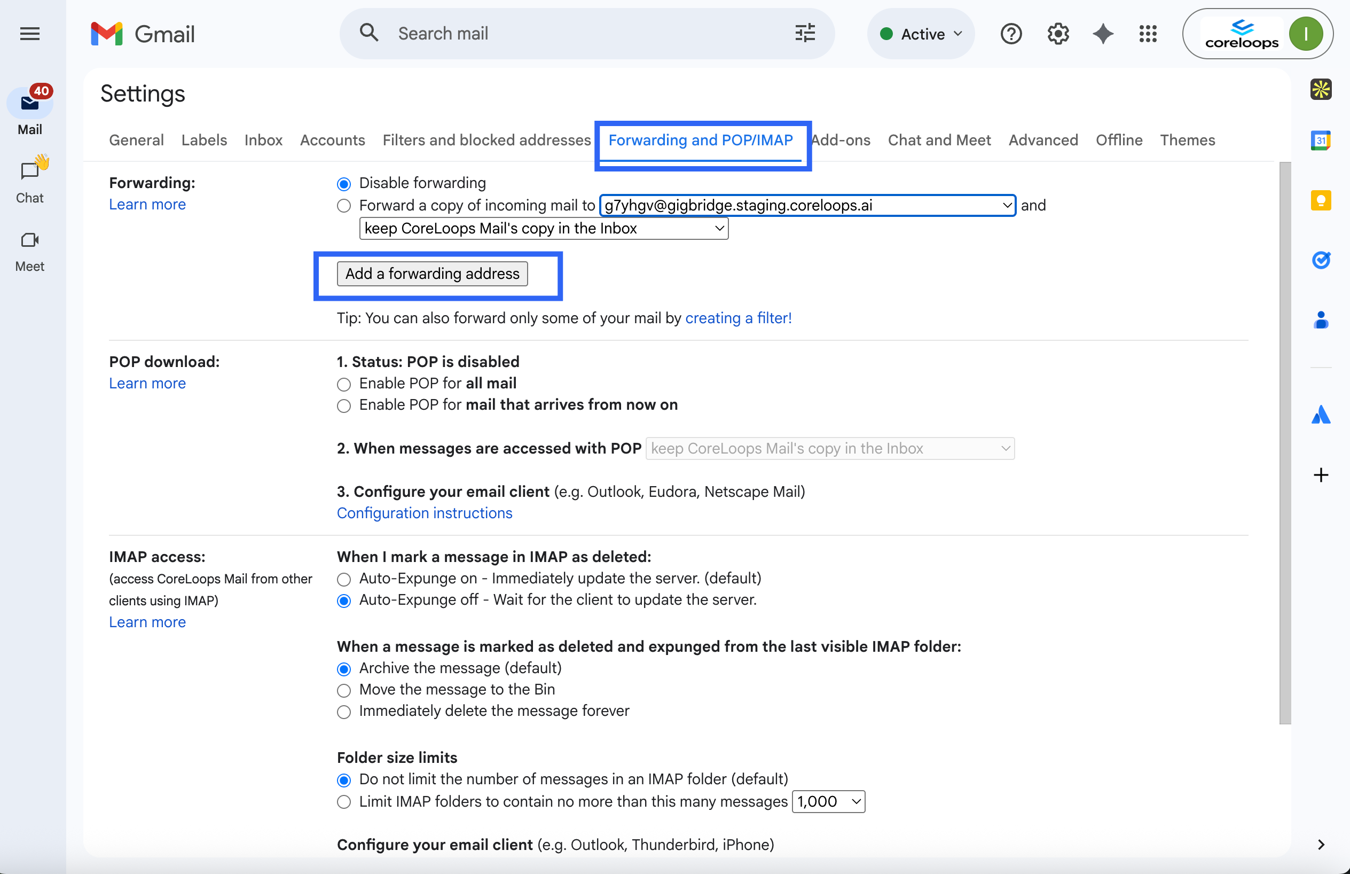Open the yellow asterisk add-on in side panel

tap(1321, 89)
